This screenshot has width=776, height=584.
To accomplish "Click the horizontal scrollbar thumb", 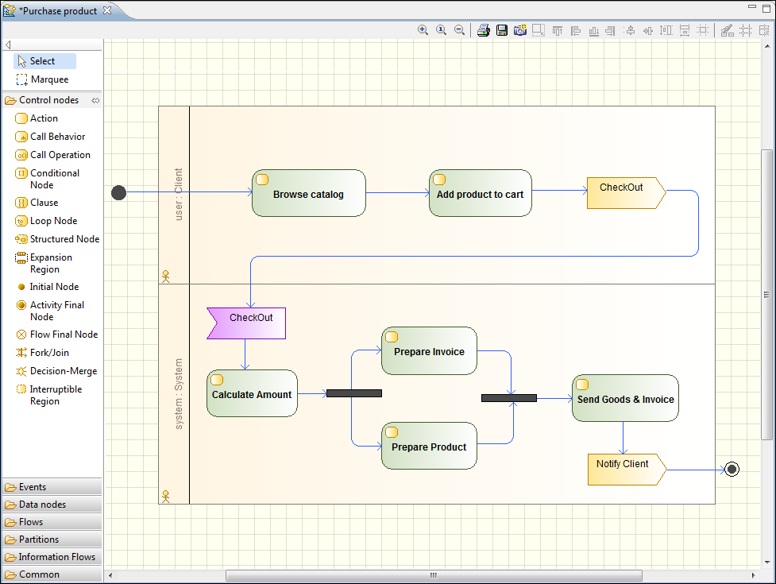I will click(433, 575).
